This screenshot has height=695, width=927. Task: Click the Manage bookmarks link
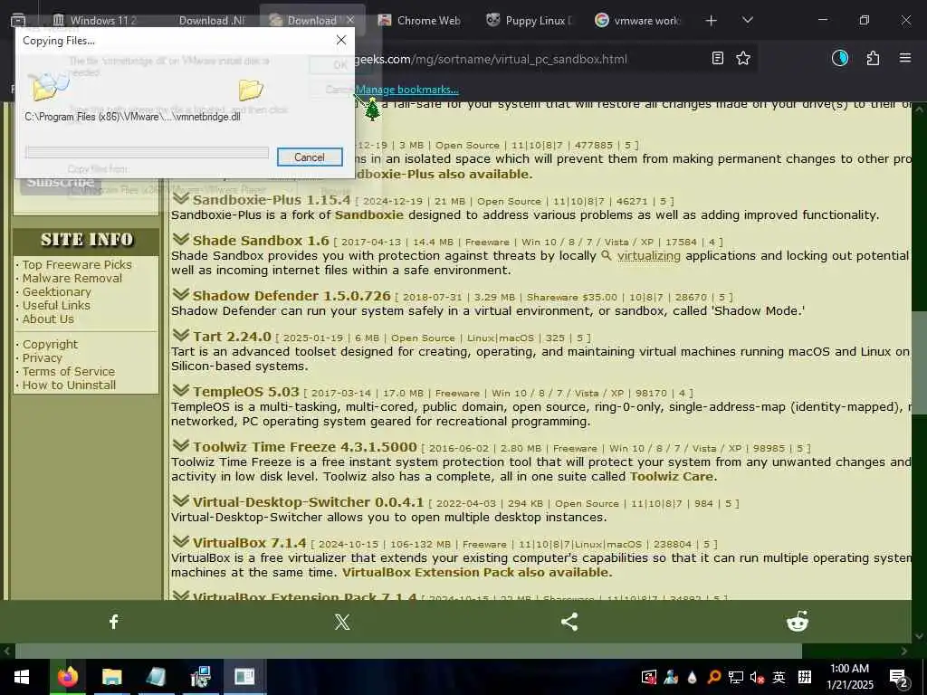(x=406, y=90)
